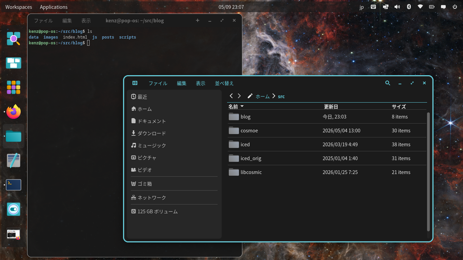Open search in the file manager
This screenshot has width=463, height=260.
tap(388, 83)
